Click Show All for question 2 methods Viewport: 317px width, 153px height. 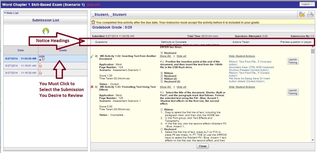pos(165,56)
